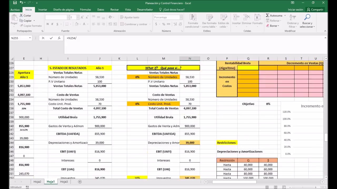Viewport: 337px width, 189px height.
Task: Toggle middle vertical alignment
Action: tap(98, 17)
